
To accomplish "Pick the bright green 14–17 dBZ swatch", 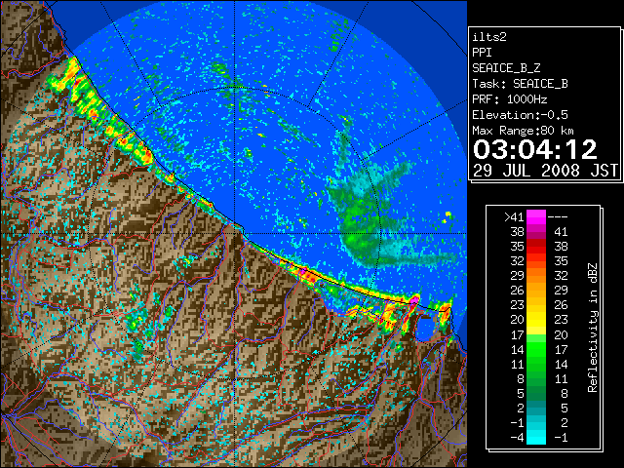I will (536, 349).
